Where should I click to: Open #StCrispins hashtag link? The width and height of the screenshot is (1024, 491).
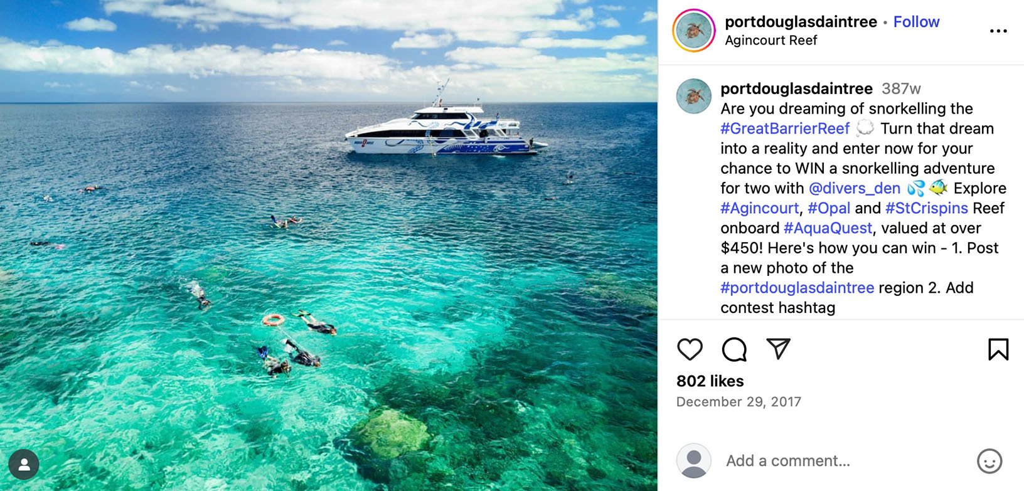(x=926, y=208)
